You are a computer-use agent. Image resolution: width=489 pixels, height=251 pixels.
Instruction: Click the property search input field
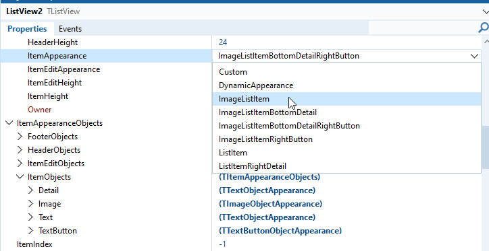point(423,28)
